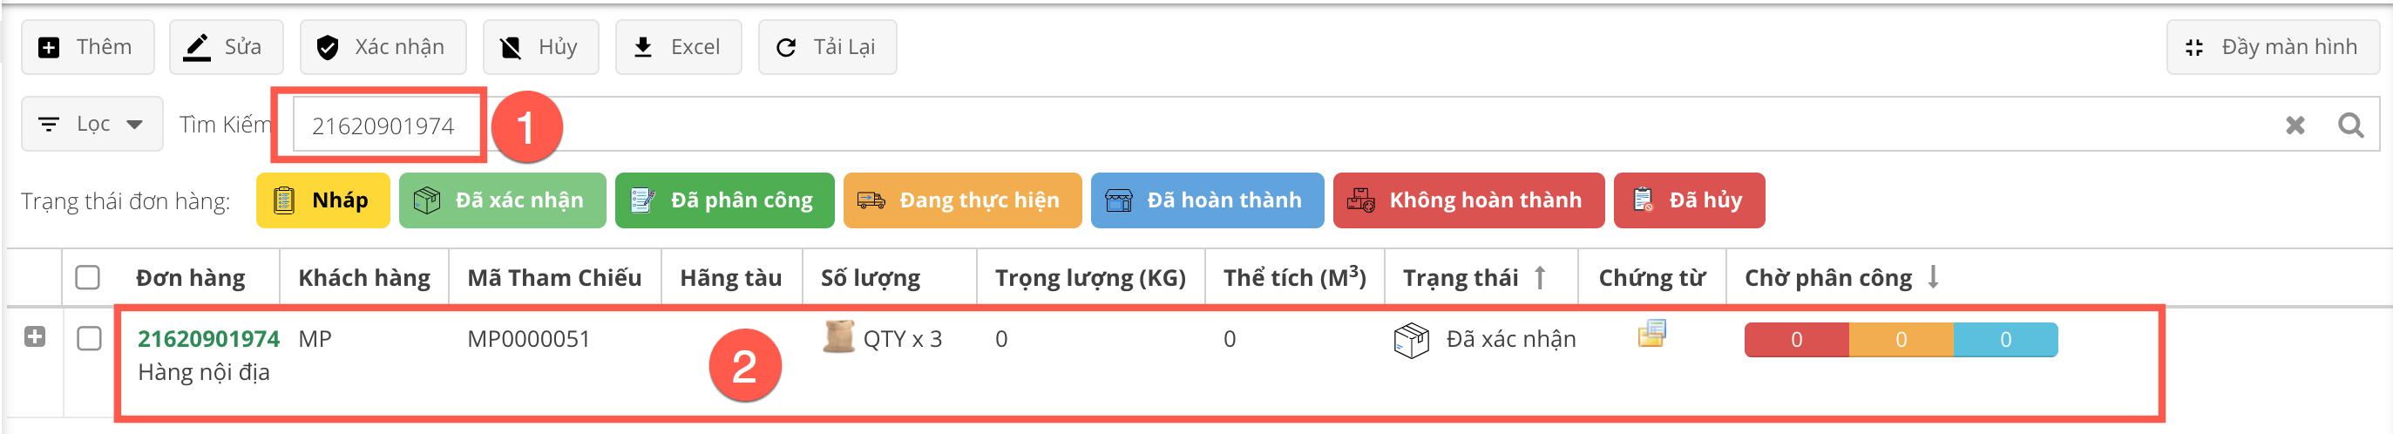The height and width of the screenshot is (434, 2393).
Task: Open the document icon in Chứng từ column
Action: click(x=1651, y=334)
